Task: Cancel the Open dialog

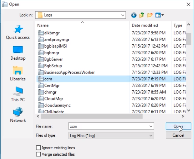Action: pos(178,135)
